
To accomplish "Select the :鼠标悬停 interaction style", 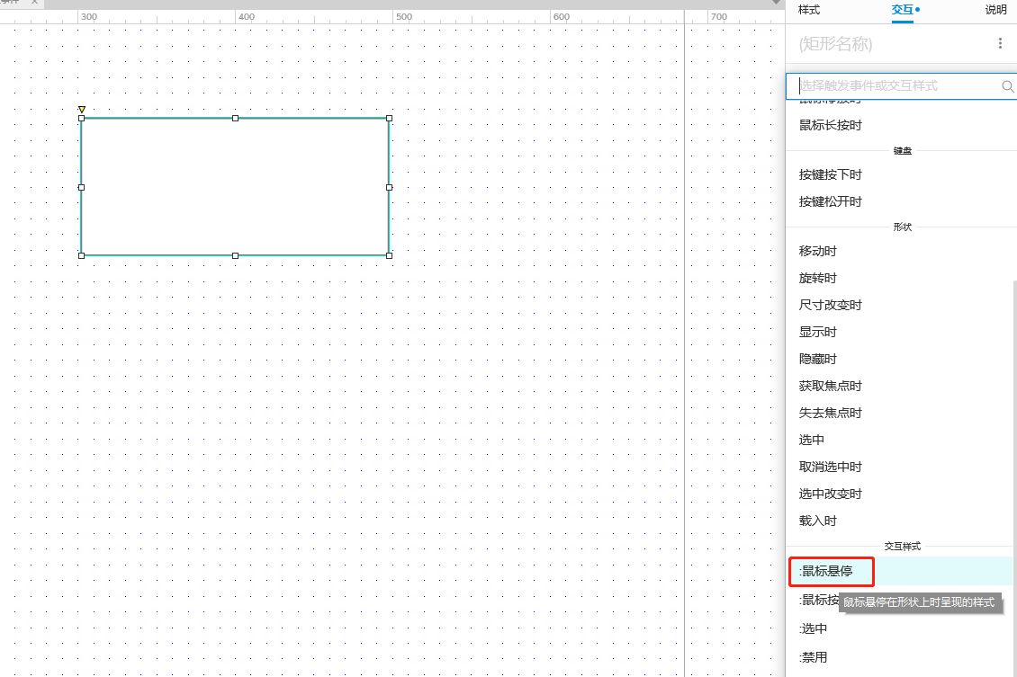I will tap(900, 571).
